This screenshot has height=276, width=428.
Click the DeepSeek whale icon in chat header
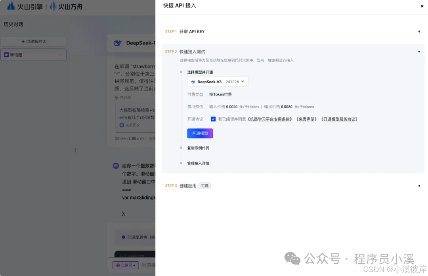[118, 43]
